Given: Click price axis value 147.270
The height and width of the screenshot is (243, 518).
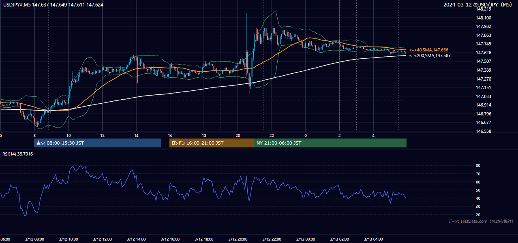Looking at the screenshot, I should click(484, 79).
